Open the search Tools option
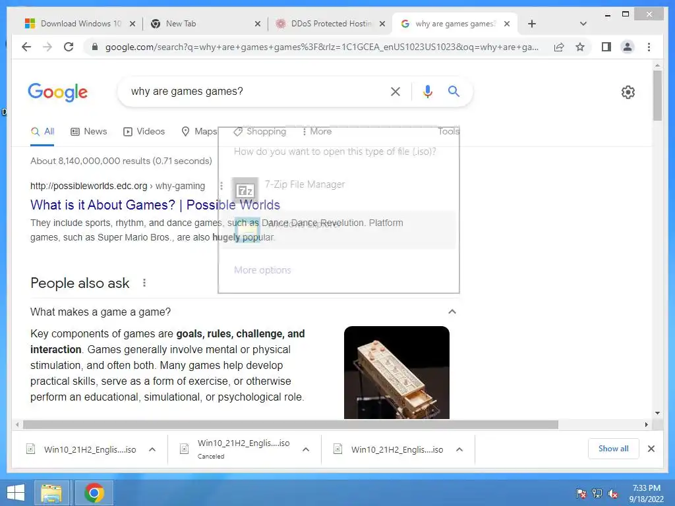Viewport: 675px width, 506px height. [x=448, y=132]
